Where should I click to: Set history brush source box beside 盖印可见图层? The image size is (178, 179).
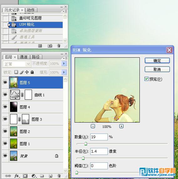[5, 18]
